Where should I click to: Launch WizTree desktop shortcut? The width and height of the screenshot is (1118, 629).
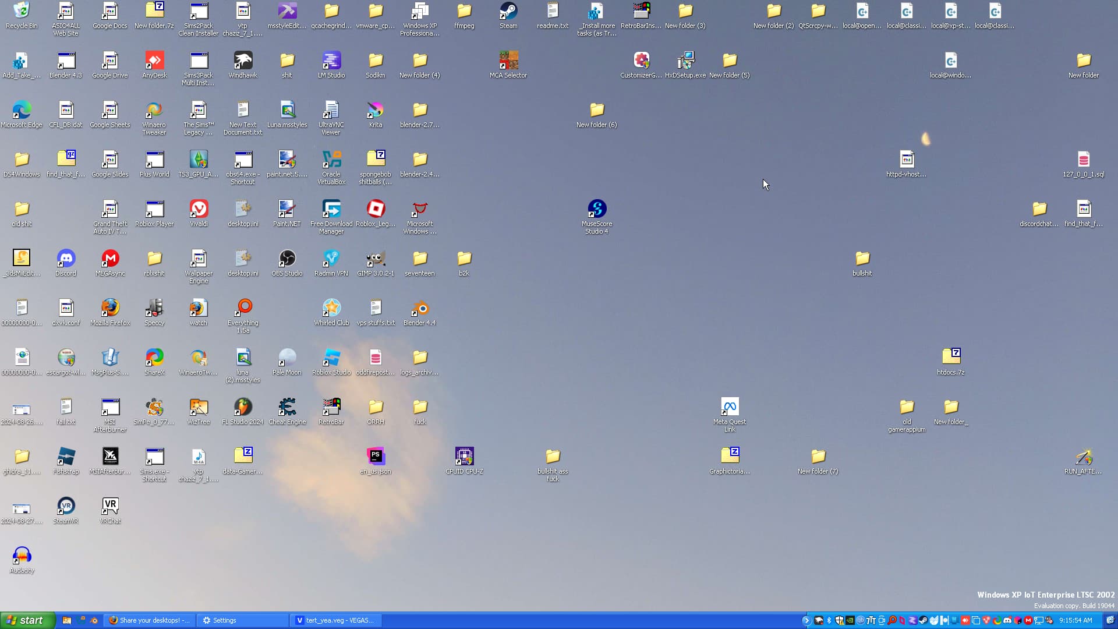199,412
